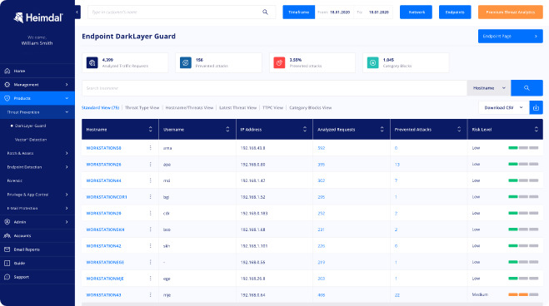This screenshot has height=306, width=549.
Task: Sort by Prevented Attacks column arrows
Action: tap(459, 129)
